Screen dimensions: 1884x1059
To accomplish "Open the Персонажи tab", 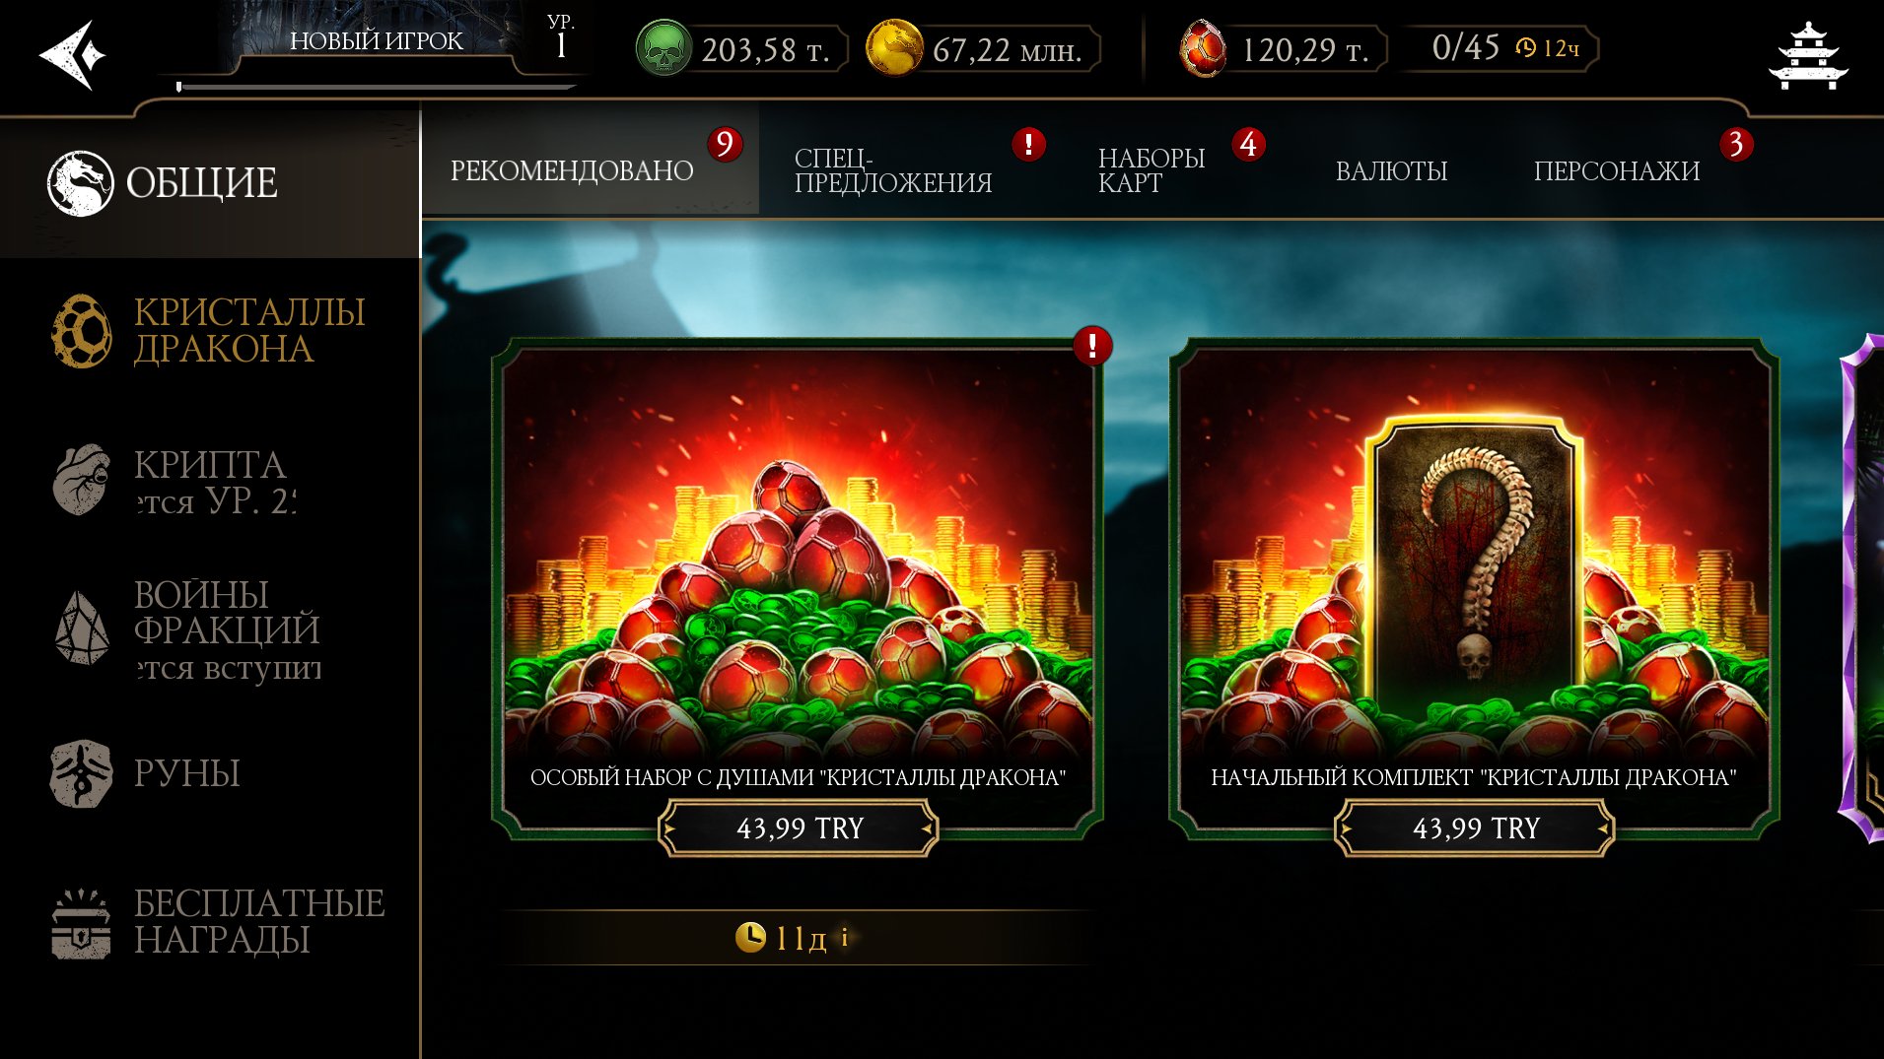I will pyautogui.click(x=1617, y=171).
